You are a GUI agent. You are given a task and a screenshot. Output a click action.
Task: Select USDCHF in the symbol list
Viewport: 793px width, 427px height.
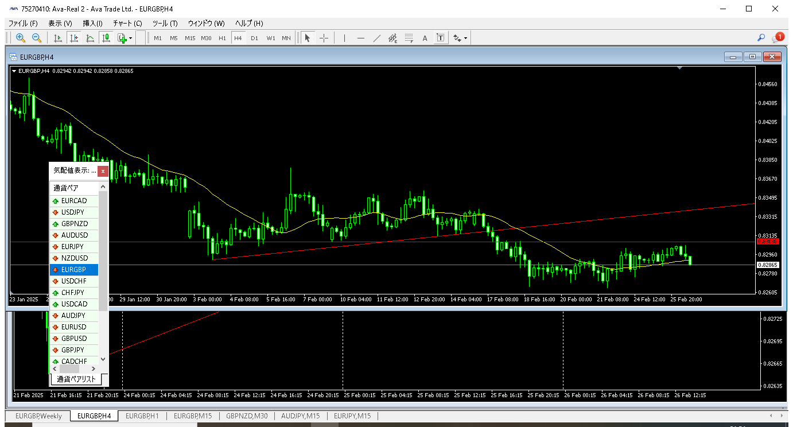(x=74, y=281)
